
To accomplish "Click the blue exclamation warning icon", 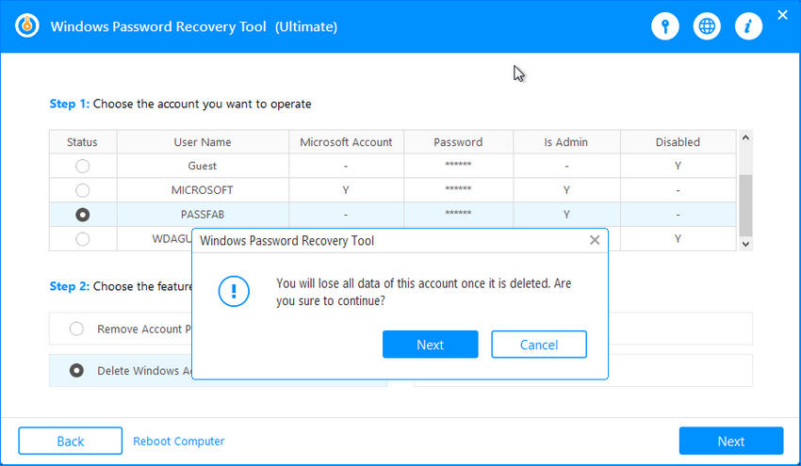I will coord(234,292).
